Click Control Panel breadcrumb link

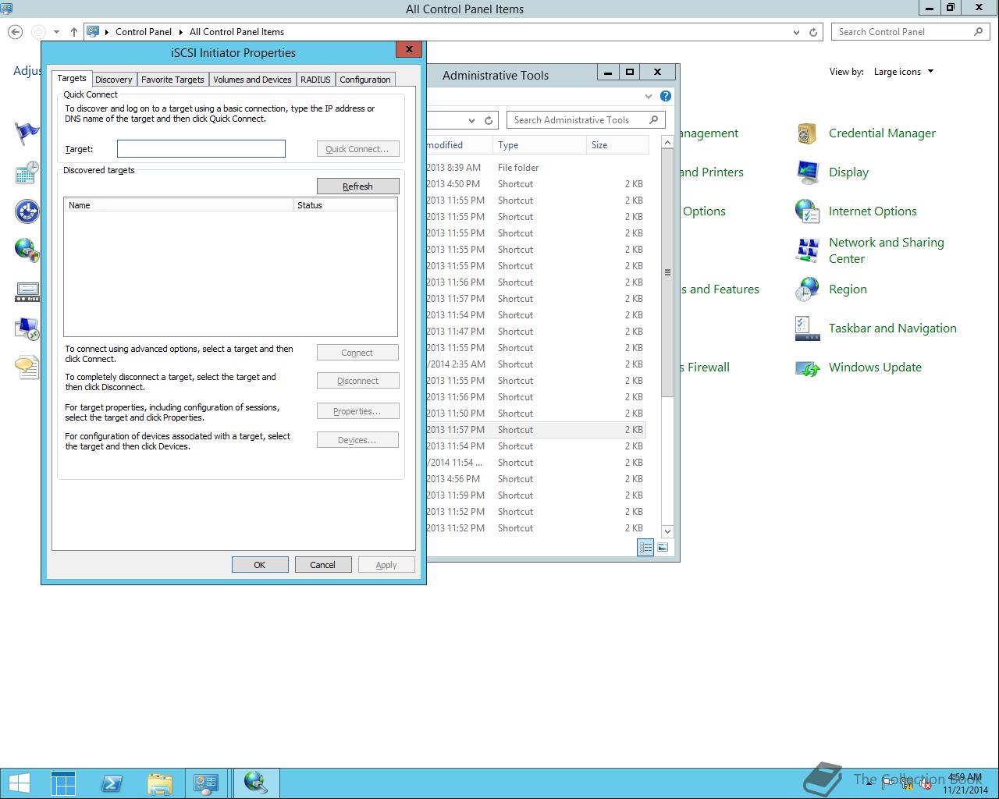coord(144,32)
